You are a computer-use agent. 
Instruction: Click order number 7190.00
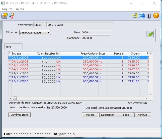(x=134, y=77)
